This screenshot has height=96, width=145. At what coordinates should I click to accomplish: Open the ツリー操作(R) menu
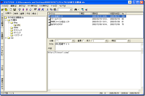point(32,6)
